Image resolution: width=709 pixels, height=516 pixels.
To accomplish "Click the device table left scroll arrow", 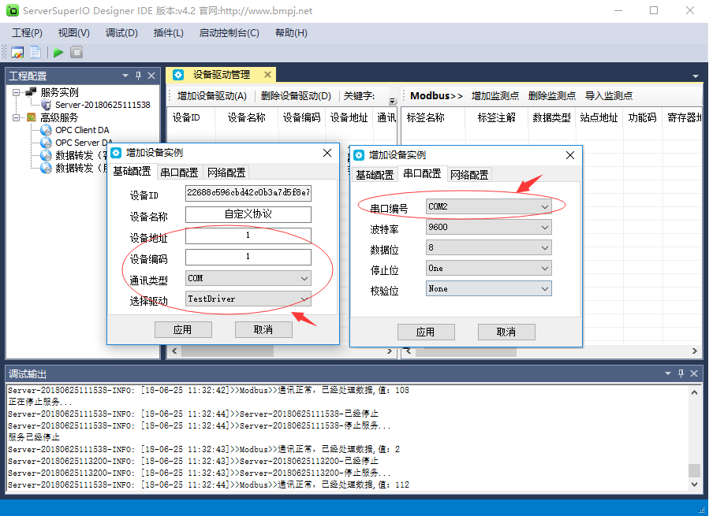I will (x=174, y=351).
